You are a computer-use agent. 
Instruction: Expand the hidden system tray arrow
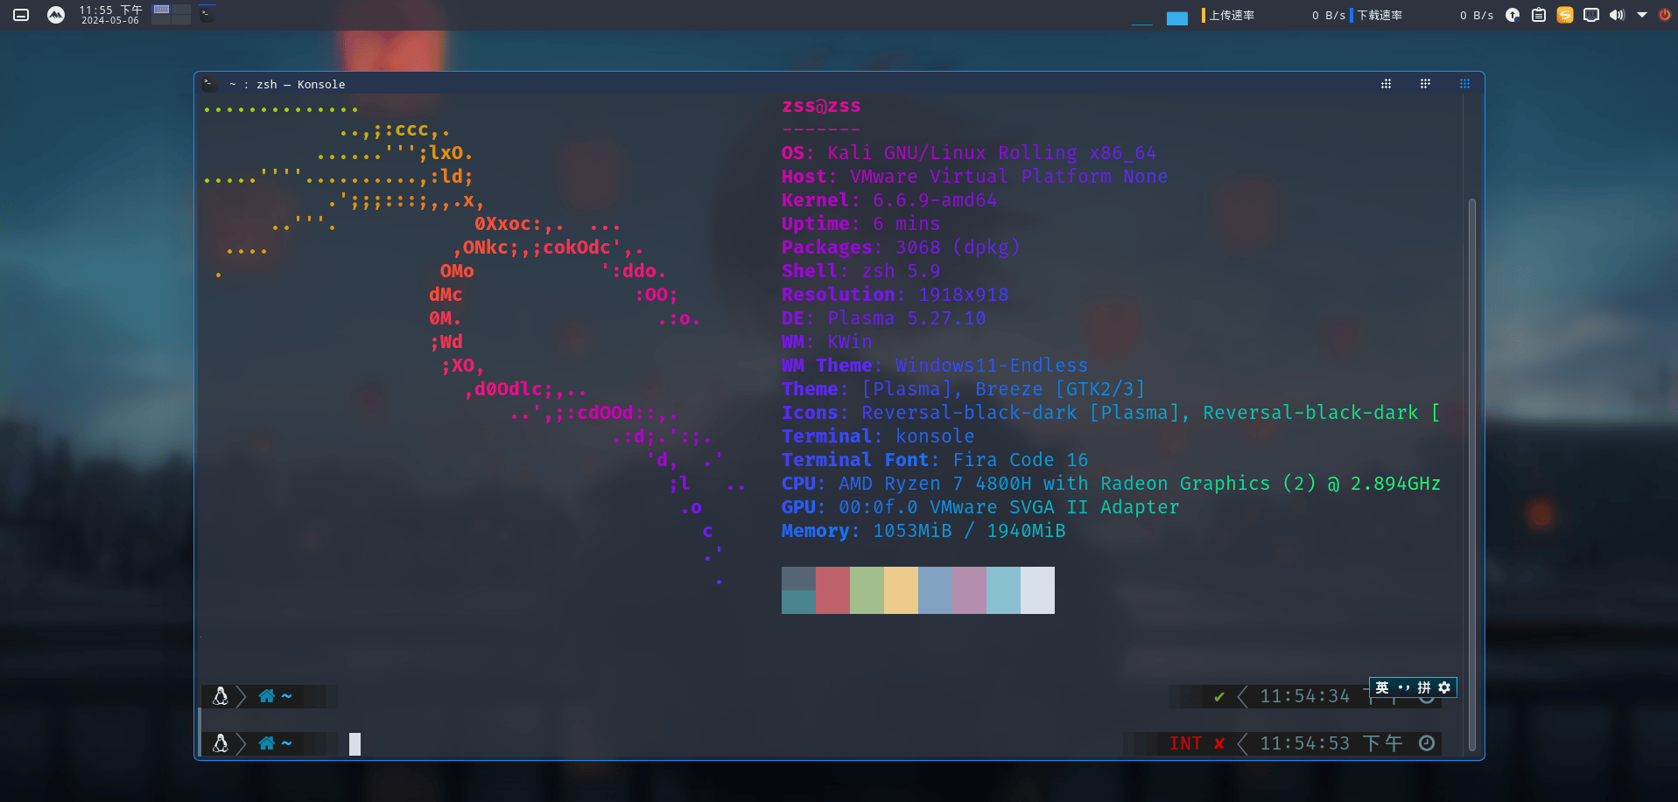click(x=1642, y=15)
